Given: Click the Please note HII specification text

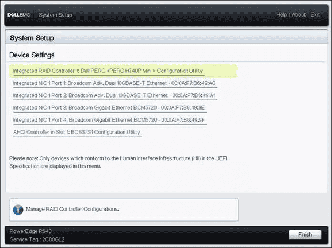Looking at the screenshot, I should (118, 162).
